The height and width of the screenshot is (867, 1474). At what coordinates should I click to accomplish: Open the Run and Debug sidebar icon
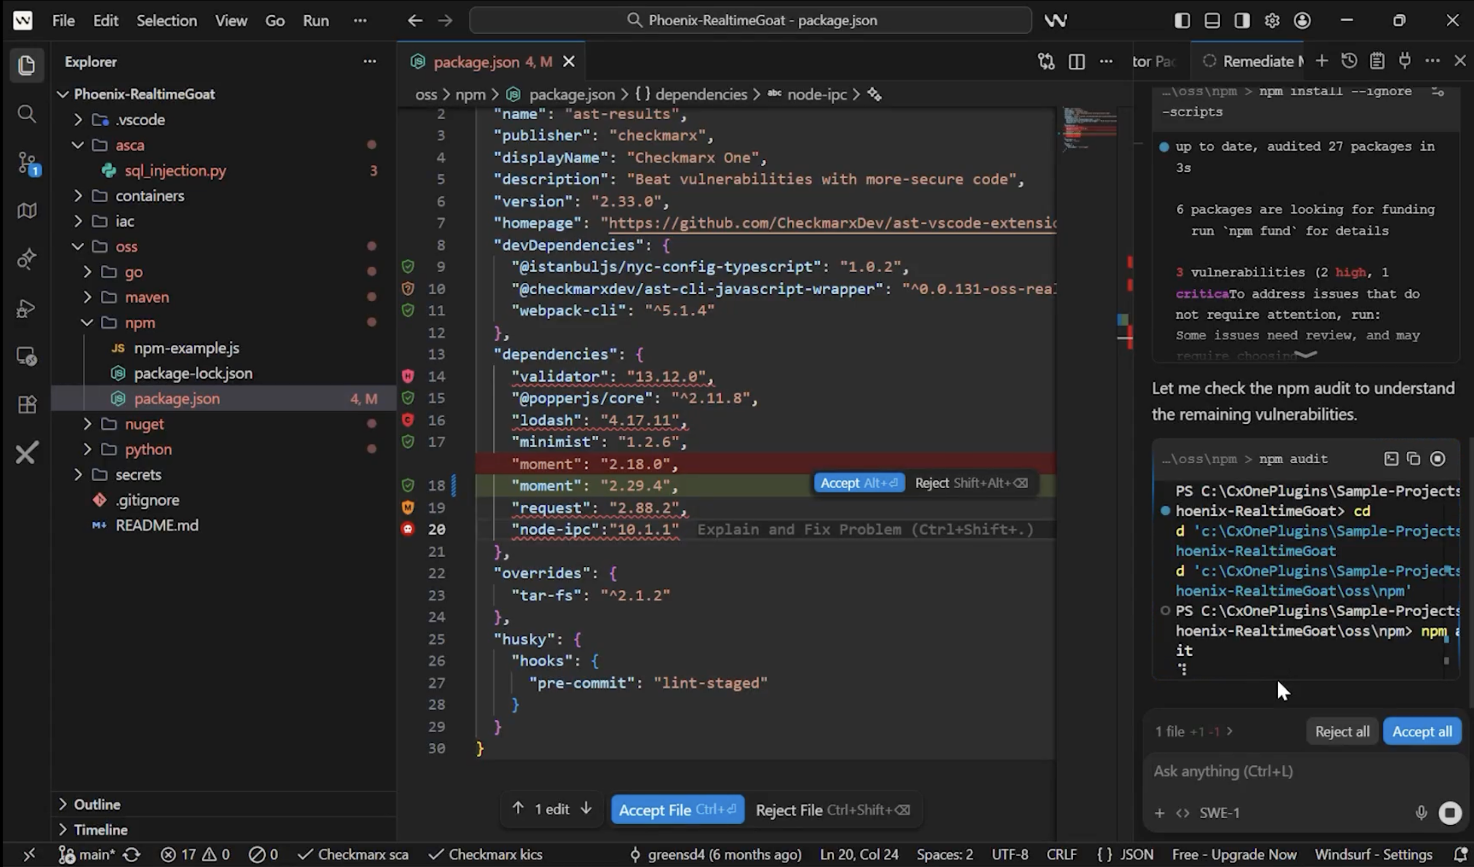pyautogui.click(x=27, y=308)
